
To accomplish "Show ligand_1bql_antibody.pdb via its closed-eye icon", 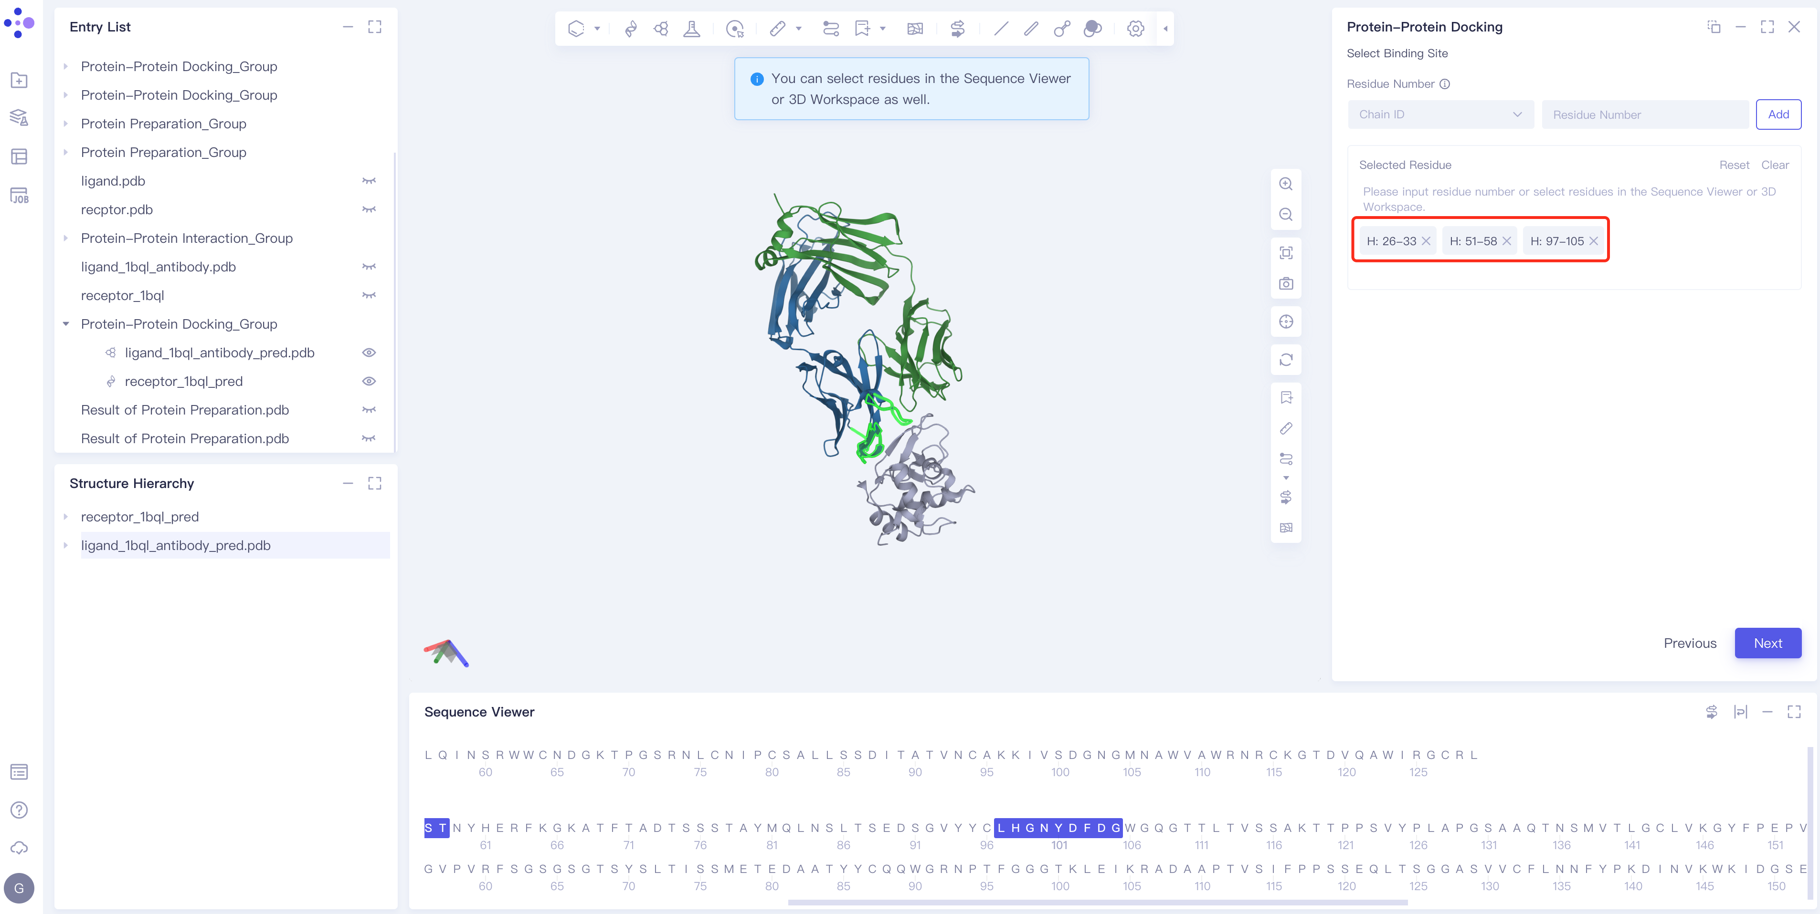I will click(369, 267).
